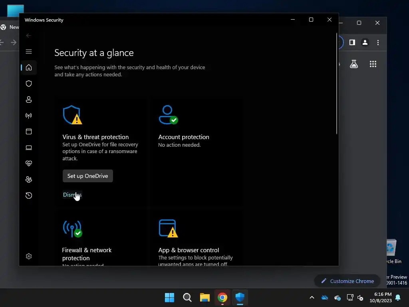409x307 pixels.
Task: Click the Firewall & network protection tile icon
Action: tap(72, 229)
